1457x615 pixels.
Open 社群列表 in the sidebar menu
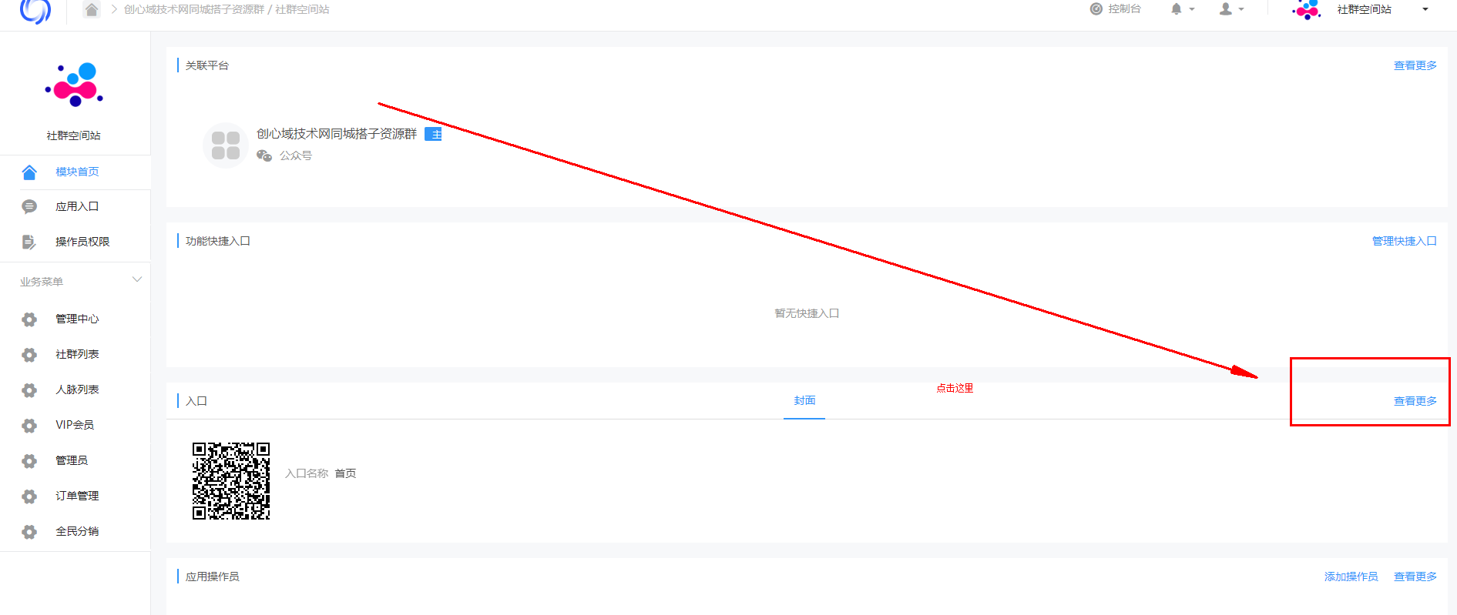[76, 354]
